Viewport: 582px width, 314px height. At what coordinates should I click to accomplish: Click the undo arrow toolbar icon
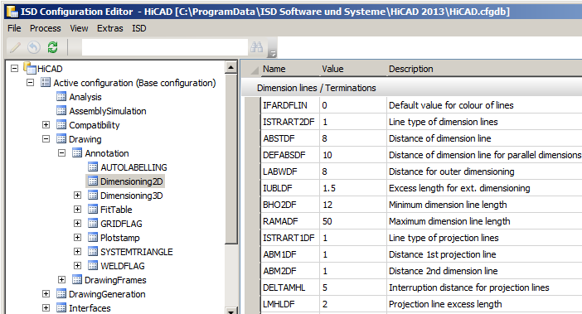tap(34, 47)
